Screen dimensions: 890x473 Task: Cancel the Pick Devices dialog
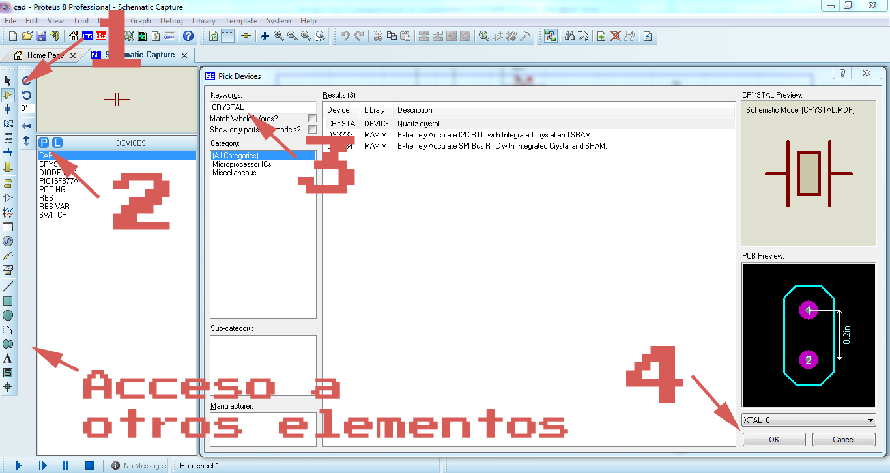click(844, 440)
